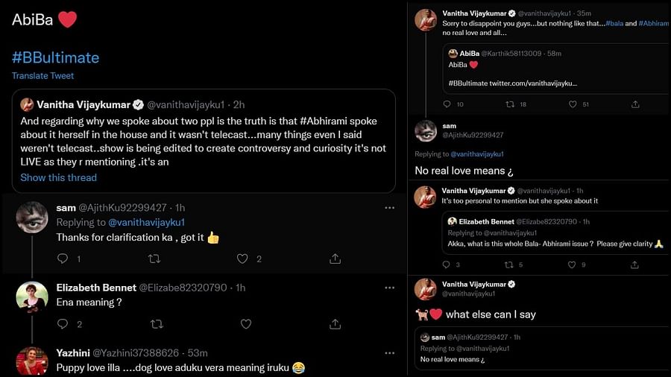Share sam's 'Thanks for clarification' tweet

click(x=335, y=259)
